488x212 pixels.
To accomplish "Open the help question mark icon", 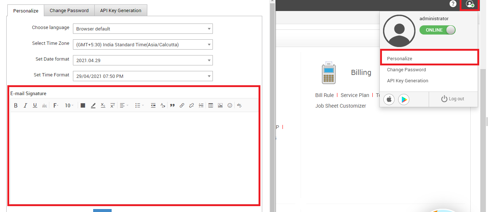I will coord(453,4).
